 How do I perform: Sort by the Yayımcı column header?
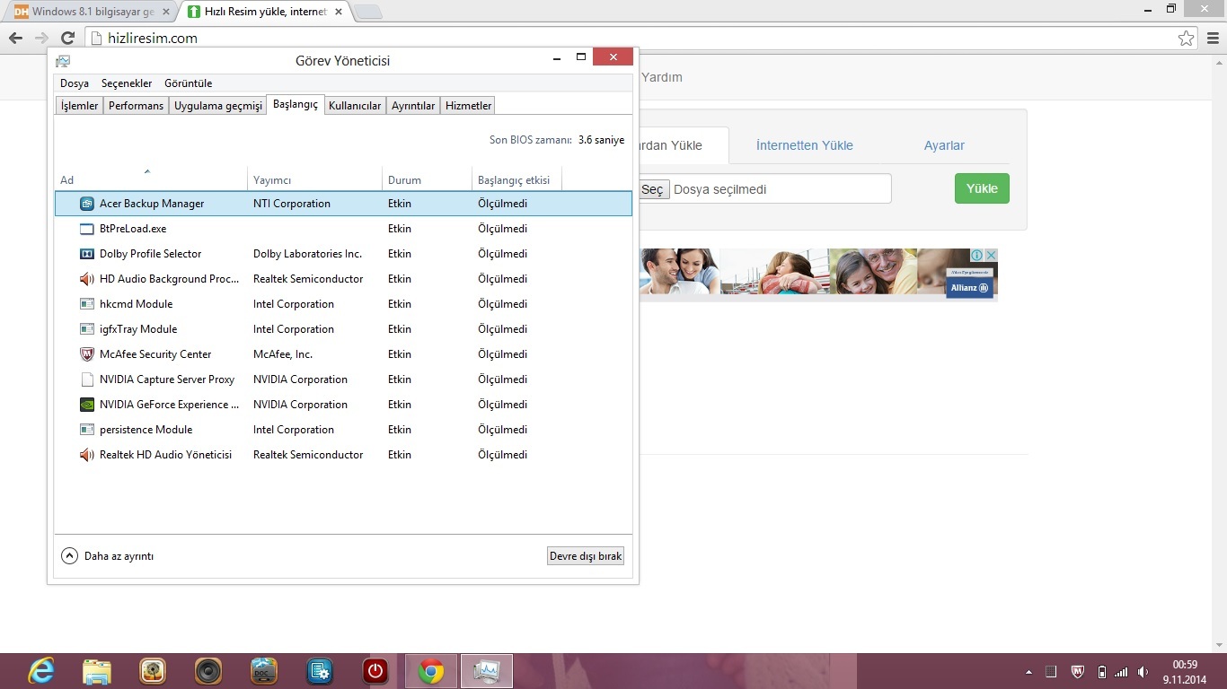click(314, 179)
